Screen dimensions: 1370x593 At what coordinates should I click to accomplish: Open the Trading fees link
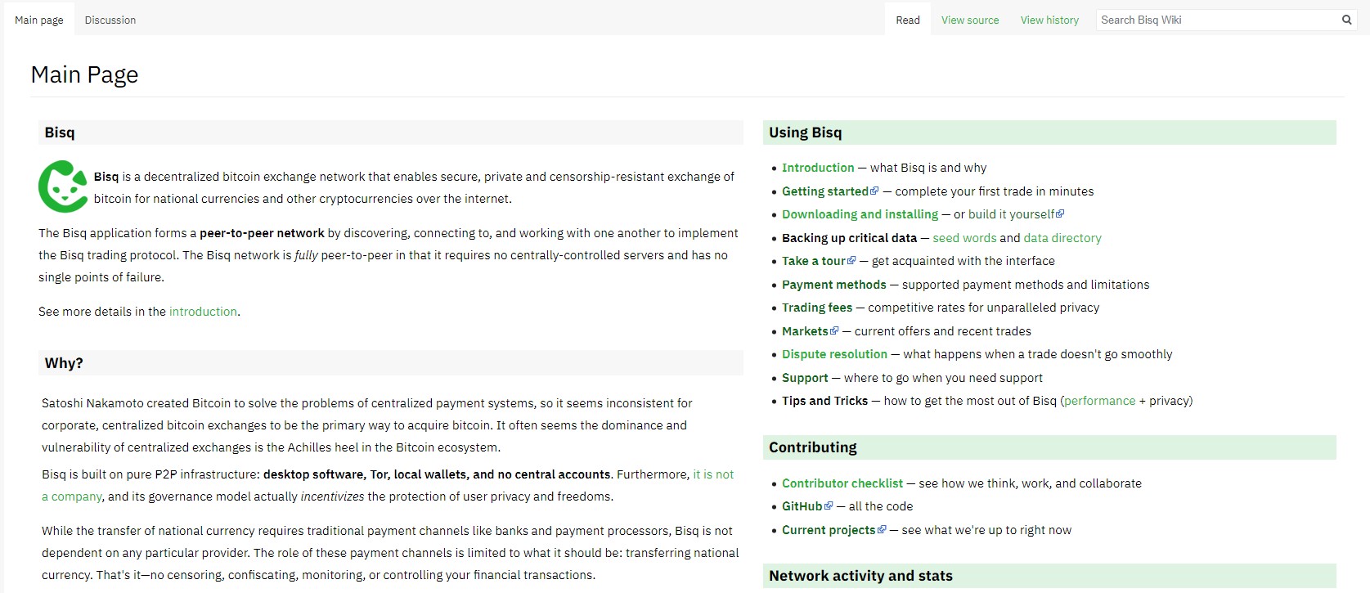(817, 308)
